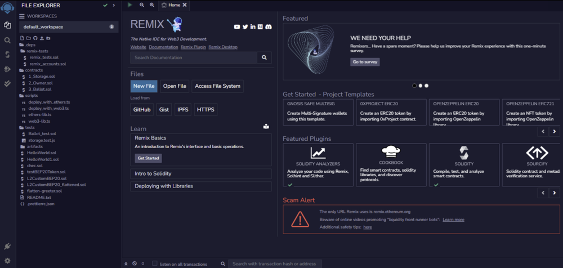Focus the Search Documentation field
The image size is (563, 268).
(x=194, y=57)
